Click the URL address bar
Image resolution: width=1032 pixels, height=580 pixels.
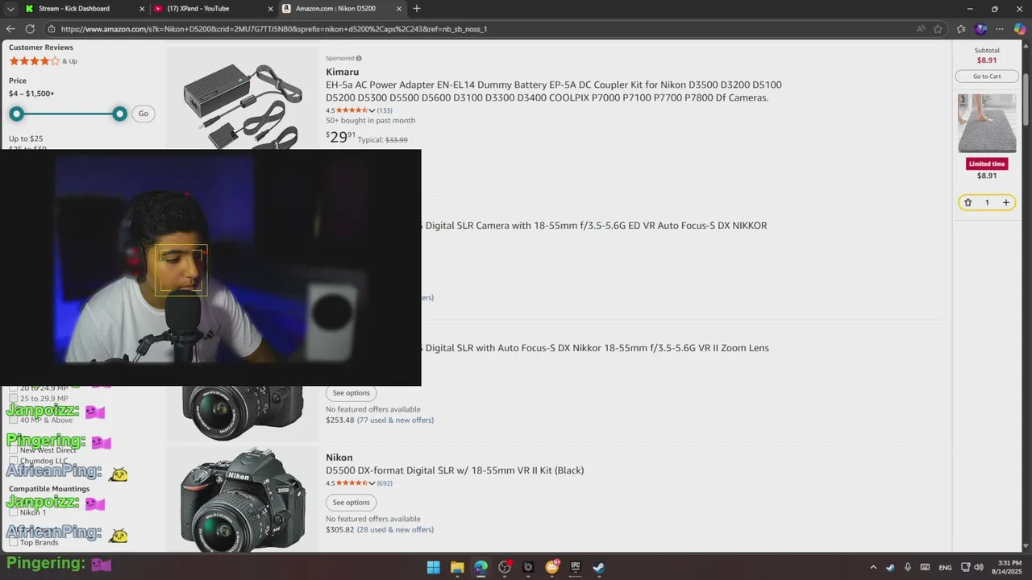(x=484, y=29)
